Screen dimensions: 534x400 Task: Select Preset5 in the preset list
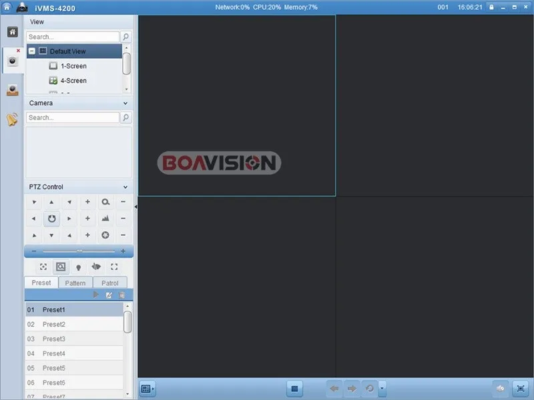coord(74,368)
